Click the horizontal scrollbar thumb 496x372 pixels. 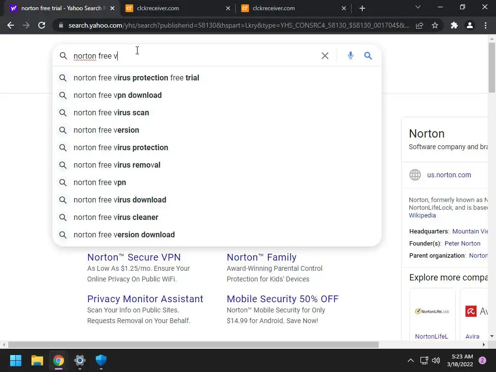193,344
